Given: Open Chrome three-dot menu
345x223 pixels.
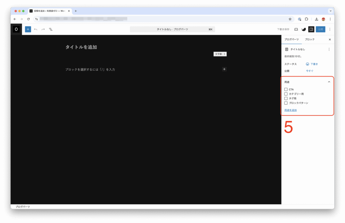Looking at the screenshot, I should click(x=330, y=19).
